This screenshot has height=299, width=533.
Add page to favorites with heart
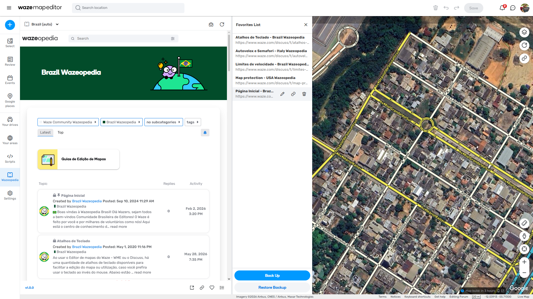pyautogui.click(x=212, y=288)
